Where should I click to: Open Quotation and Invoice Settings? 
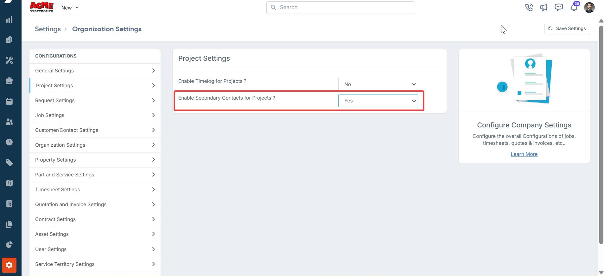[95, 205]
